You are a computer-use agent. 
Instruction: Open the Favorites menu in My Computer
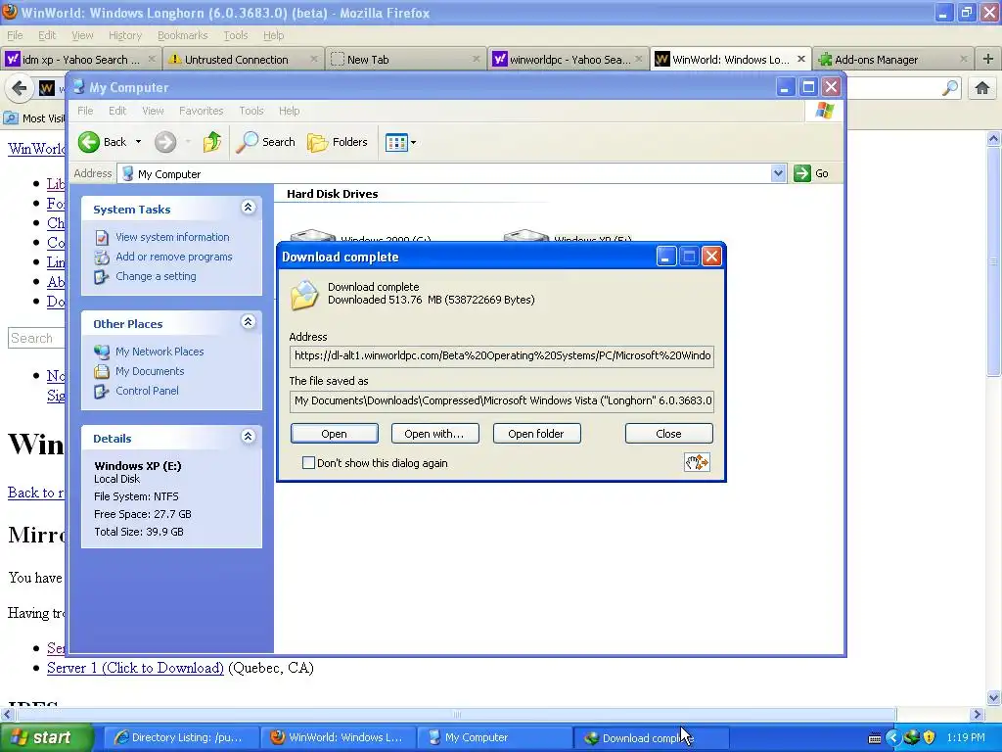point(202,111)
